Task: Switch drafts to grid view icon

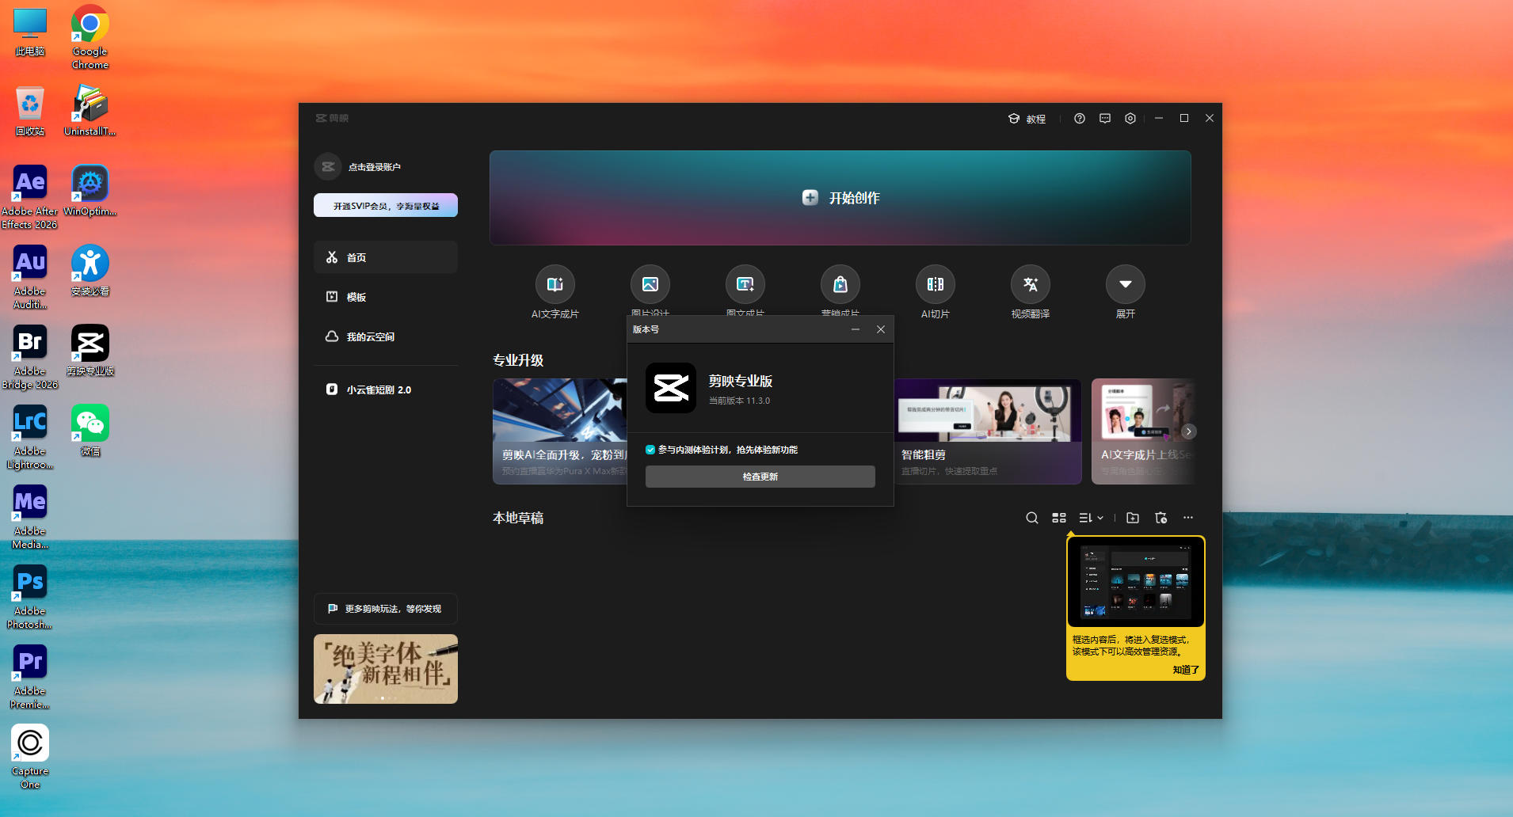Action: coord(1058,518)
